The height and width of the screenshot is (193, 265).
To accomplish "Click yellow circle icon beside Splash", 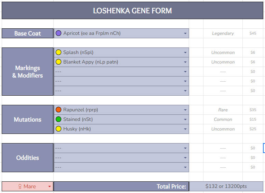I will point(58,53).
